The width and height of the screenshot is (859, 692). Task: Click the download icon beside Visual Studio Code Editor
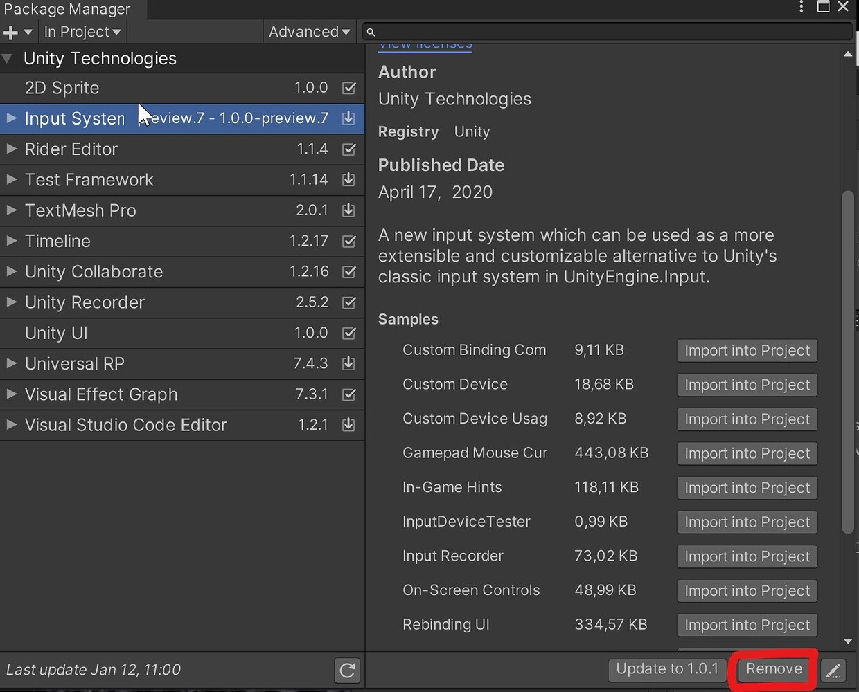pos(348,425)
